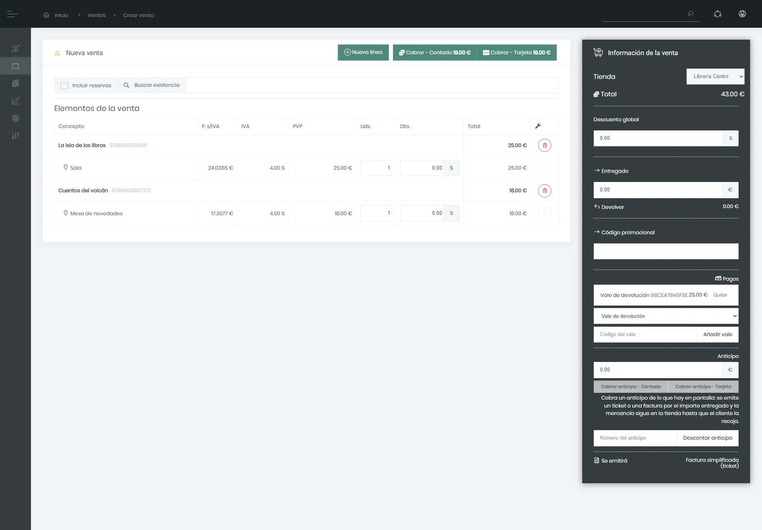Open the statistics chart sidebar icon
Image resolution: width=762 pixels, height=530 pixels.
(x=15, y=101)
